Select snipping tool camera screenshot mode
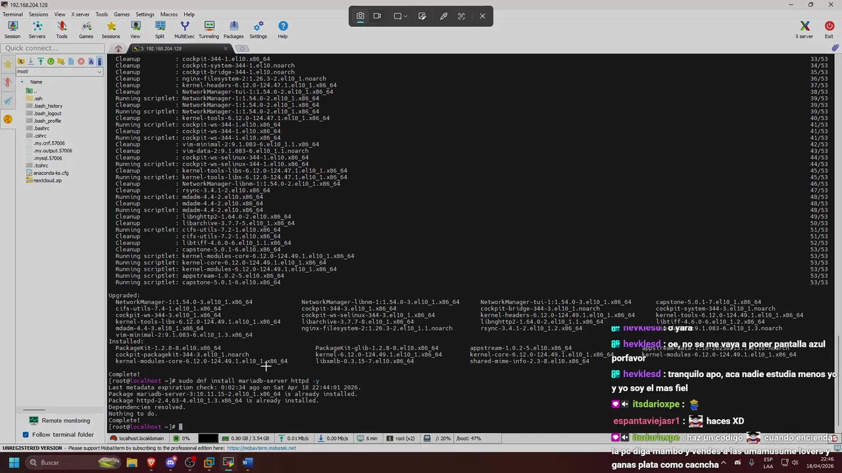 360,16
